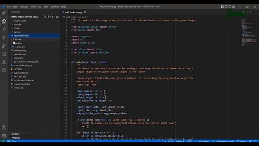The height and width of the screenshot is (146, 259).
Task: Click the New Folder icon in Explorer
Action: pyautogui.click(x=49, y=17)
